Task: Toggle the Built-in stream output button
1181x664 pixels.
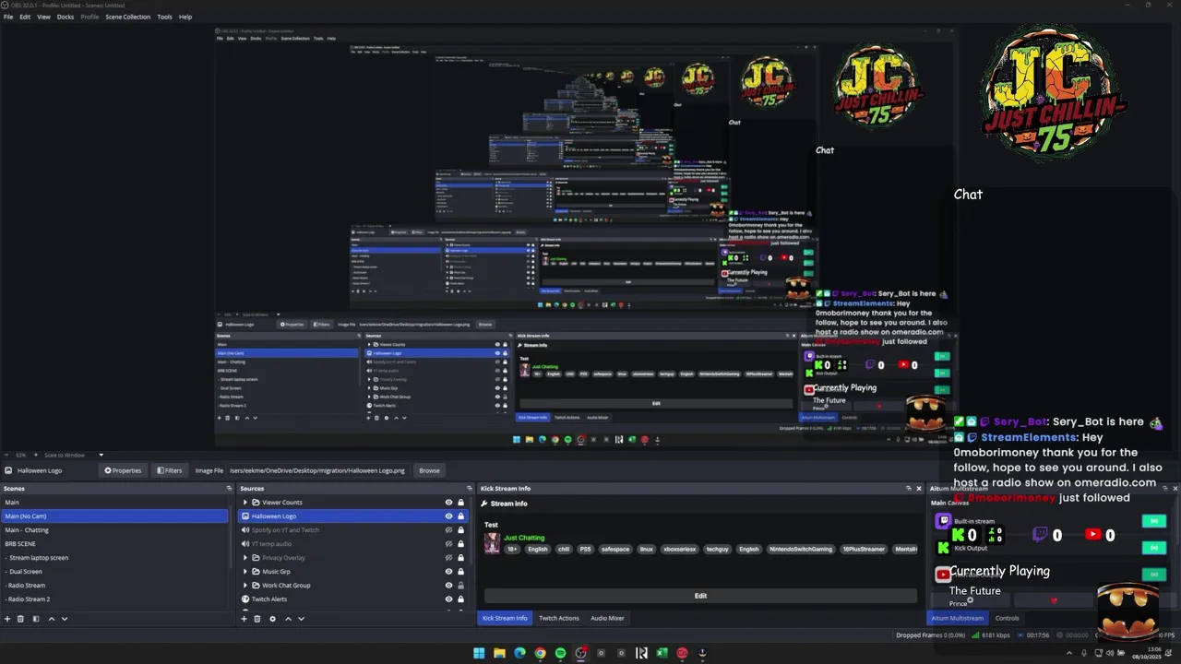Action: 1153,521
